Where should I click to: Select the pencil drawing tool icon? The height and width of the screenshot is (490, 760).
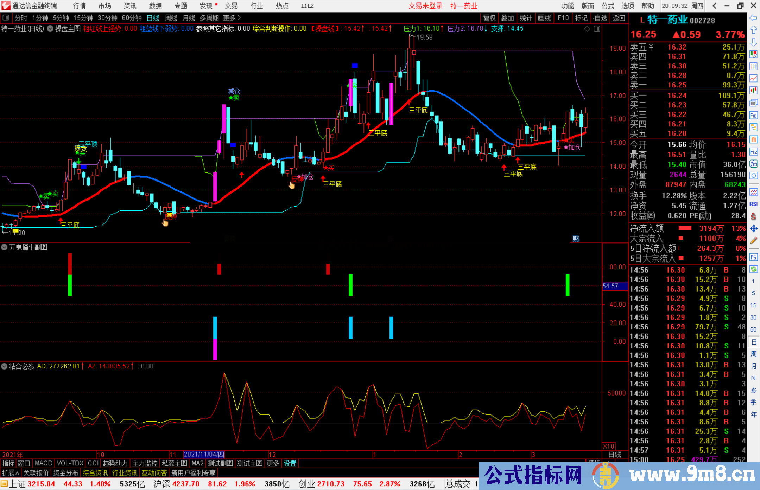point(753,241)
